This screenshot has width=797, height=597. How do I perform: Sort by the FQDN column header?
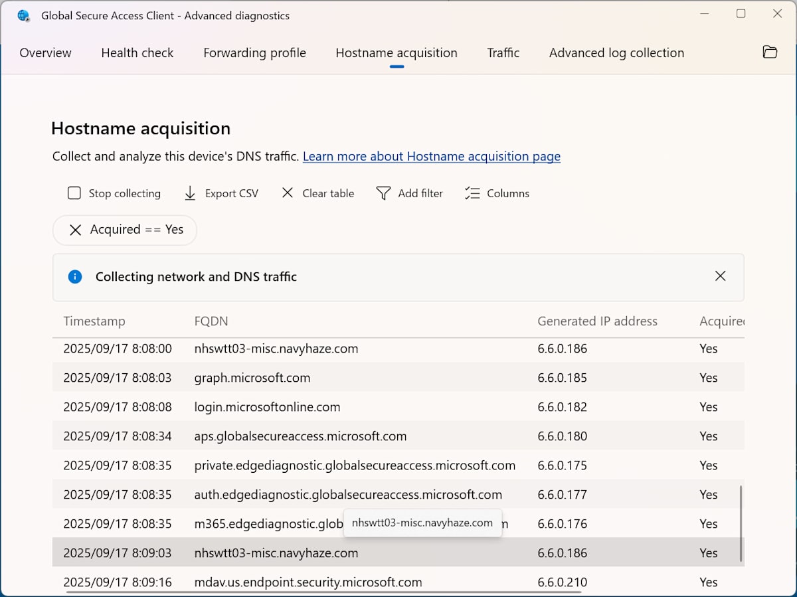click(211, 321)
